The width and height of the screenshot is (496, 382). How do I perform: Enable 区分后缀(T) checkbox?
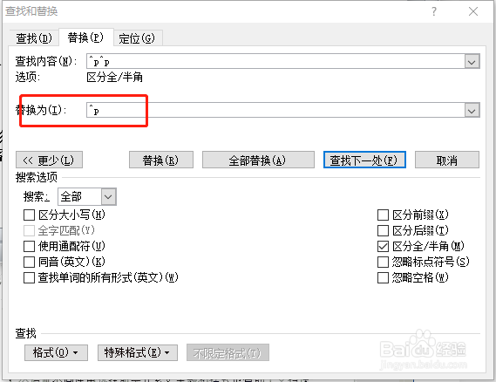pyautogui.click(x=383, y=231)
